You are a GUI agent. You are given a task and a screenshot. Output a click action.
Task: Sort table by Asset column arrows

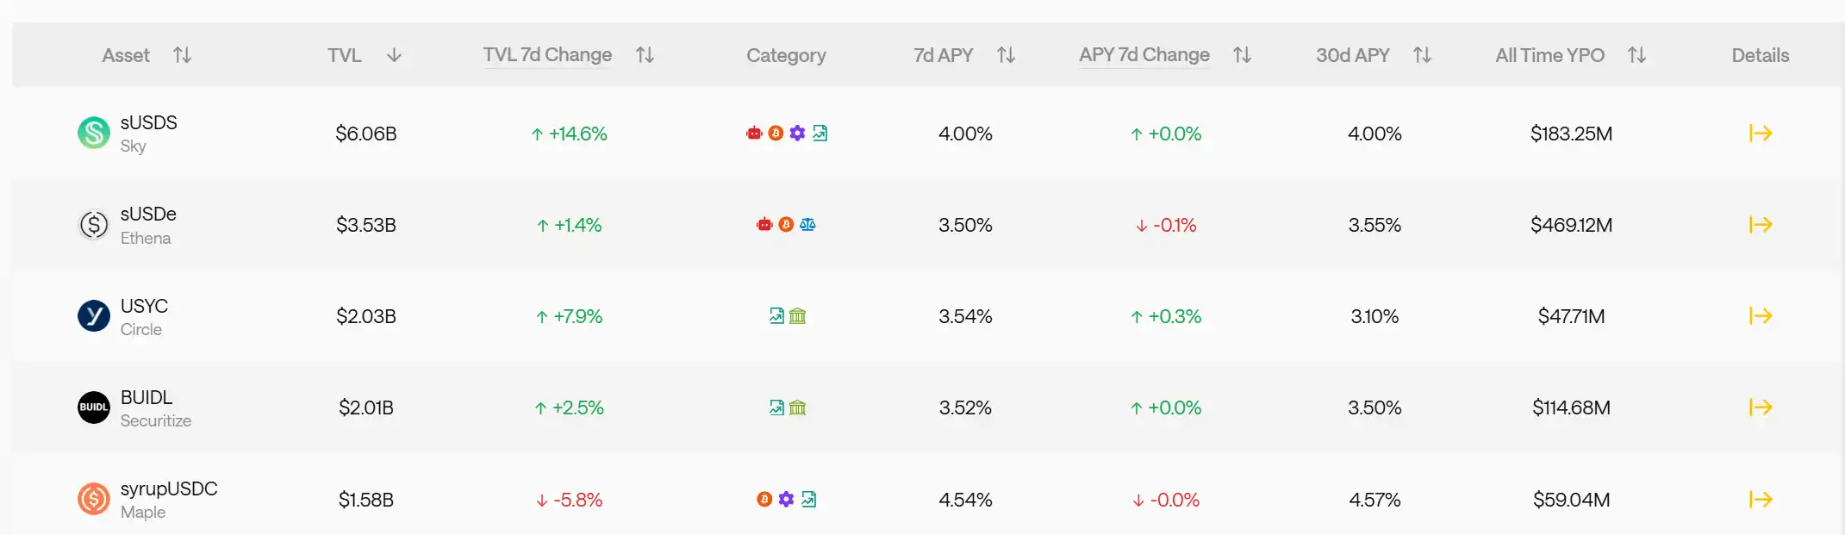pos(182,55)
